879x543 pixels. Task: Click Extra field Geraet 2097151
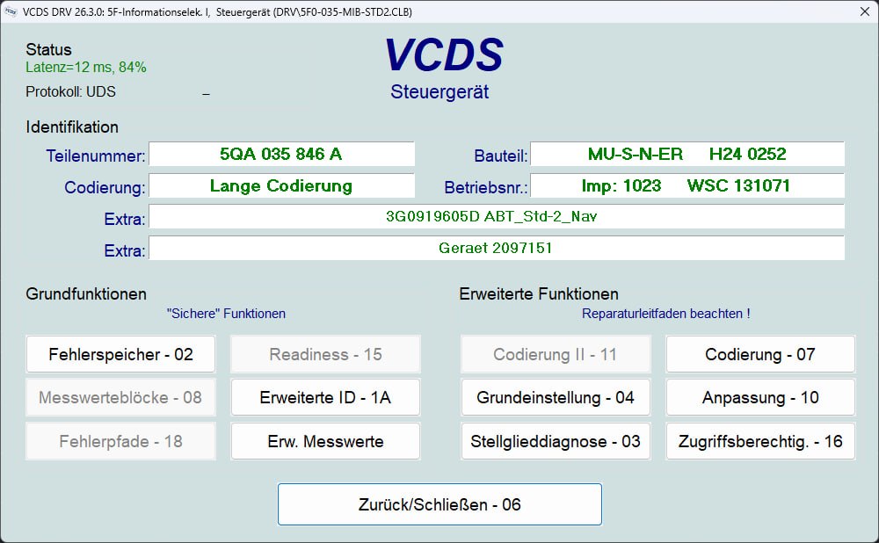(497, 248)
